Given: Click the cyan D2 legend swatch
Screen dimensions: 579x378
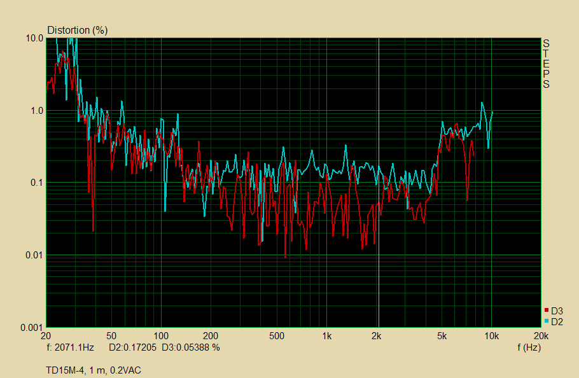Looking at the screenshot, I should [x=547, y=321].
